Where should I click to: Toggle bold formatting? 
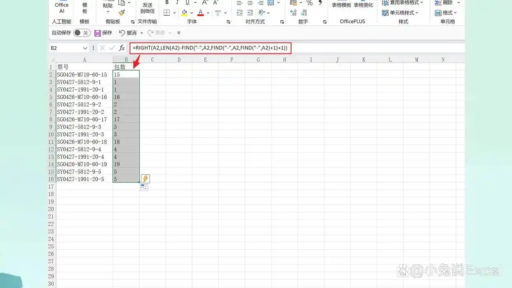click(x=167, y=2)
